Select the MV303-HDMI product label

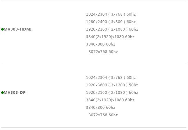tap(18, 29)
